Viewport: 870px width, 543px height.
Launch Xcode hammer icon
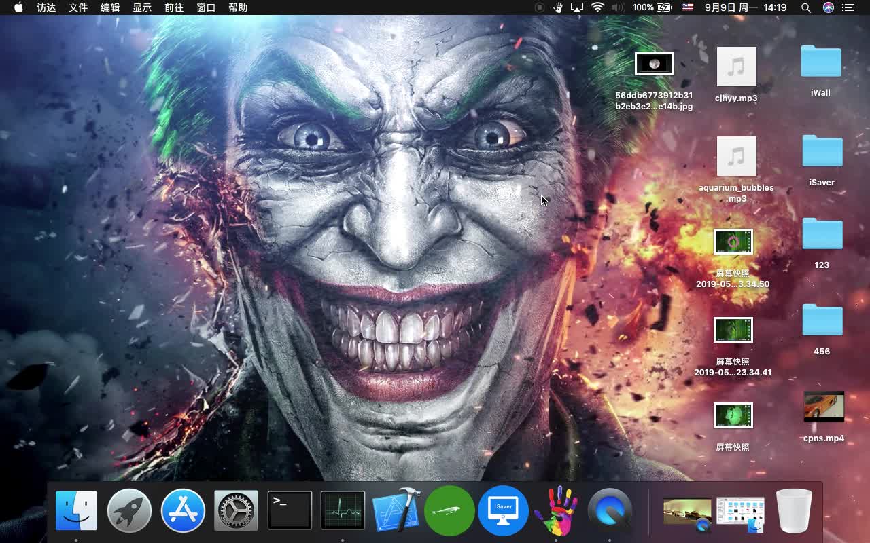point(396,510)
